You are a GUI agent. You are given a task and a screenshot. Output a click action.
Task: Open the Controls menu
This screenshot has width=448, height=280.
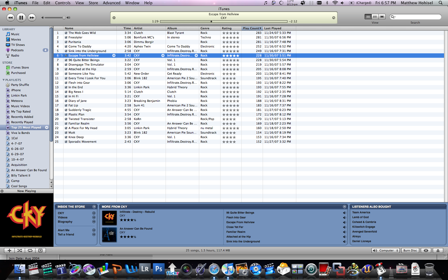click(x=63, y=3)
